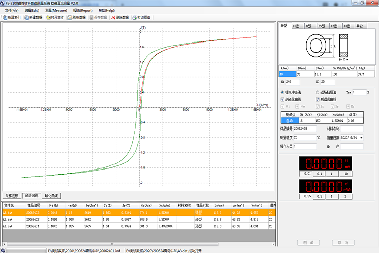
Task: Select the 0.5 flux range button
Action: click(x=320, y=196)
